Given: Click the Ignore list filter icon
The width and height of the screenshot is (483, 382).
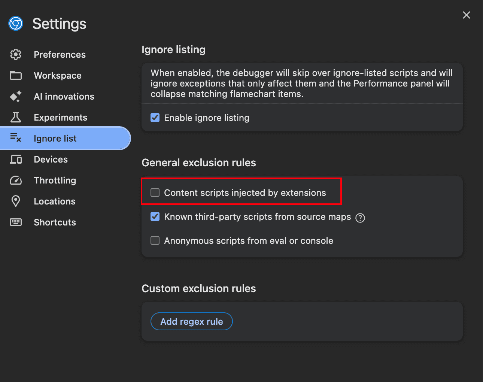Looking at the screenshot, I should 15,138.
